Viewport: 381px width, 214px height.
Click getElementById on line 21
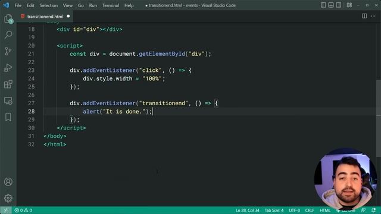click(162, 54)
